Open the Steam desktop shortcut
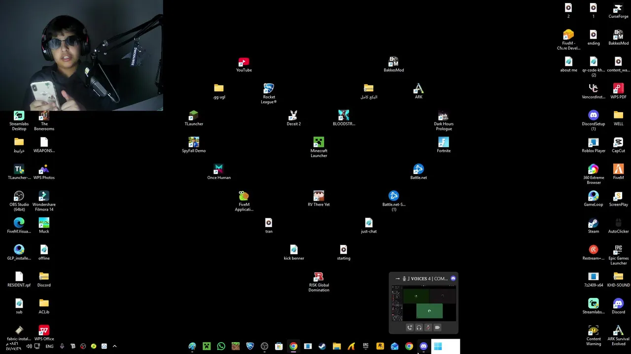631x354 pixels. pyautogui.click(x=593, y=226)
